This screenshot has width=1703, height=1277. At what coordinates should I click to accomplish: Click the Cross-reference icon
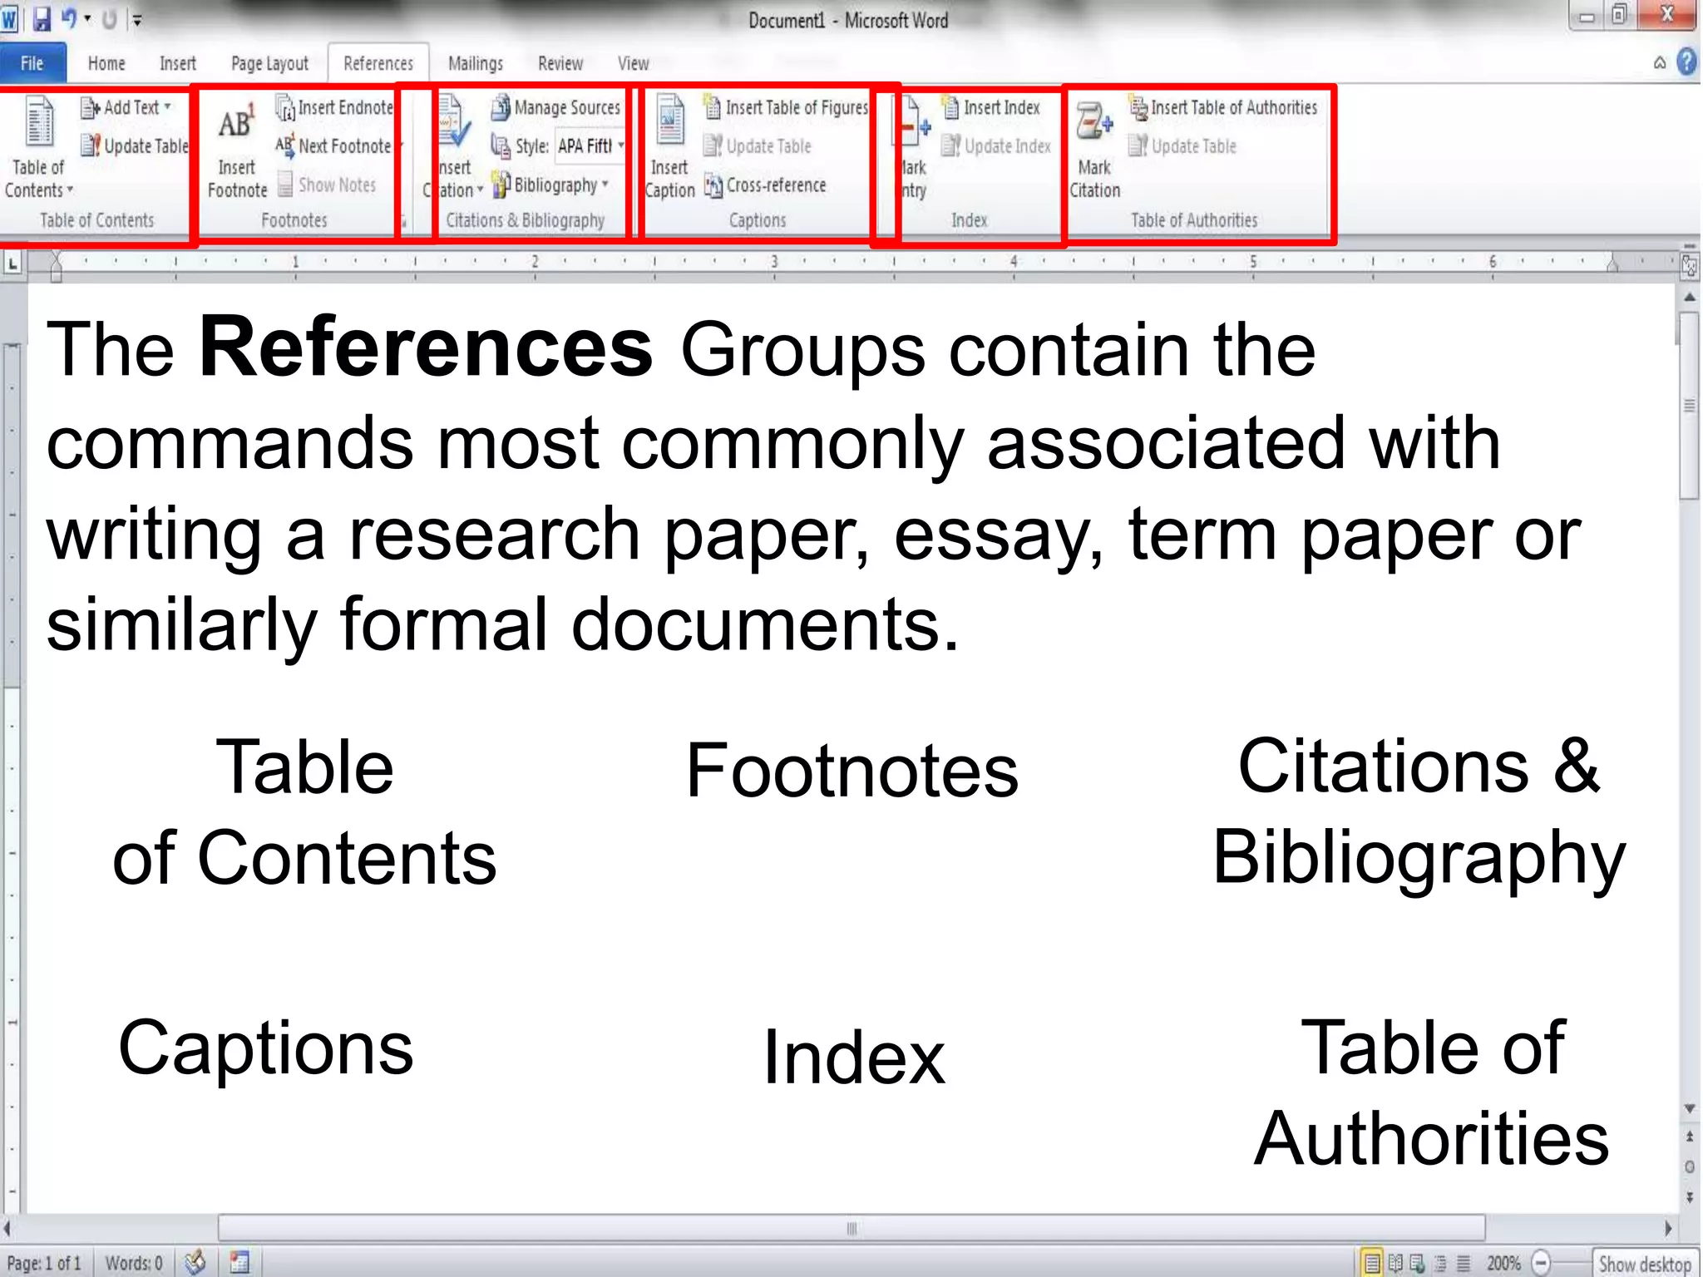click(713, 185)
